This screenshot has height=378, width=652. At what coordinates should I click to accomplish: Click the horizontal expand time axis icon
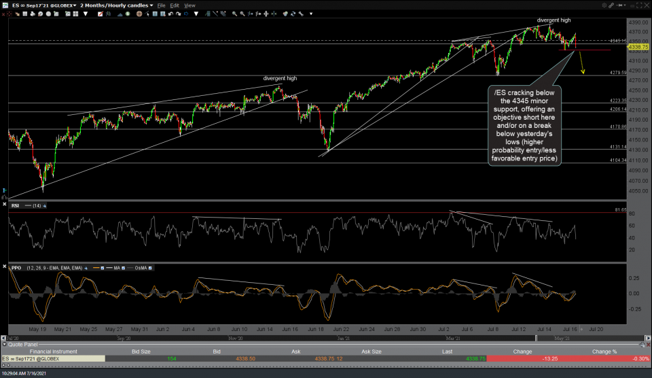[x=266, y=14]
